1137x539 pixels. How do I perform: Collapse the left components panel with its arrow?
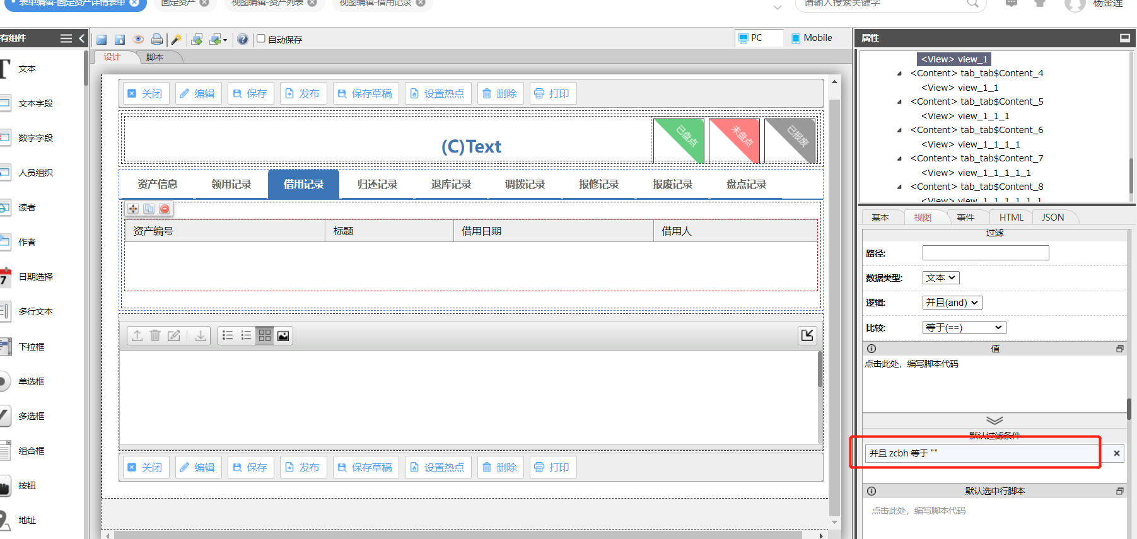tap(81, 38)
